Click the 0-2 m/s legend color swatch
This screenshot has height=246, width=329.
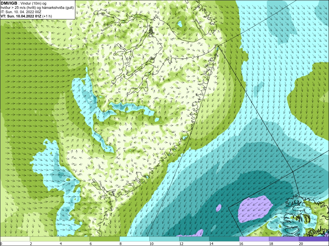(15, 239)
